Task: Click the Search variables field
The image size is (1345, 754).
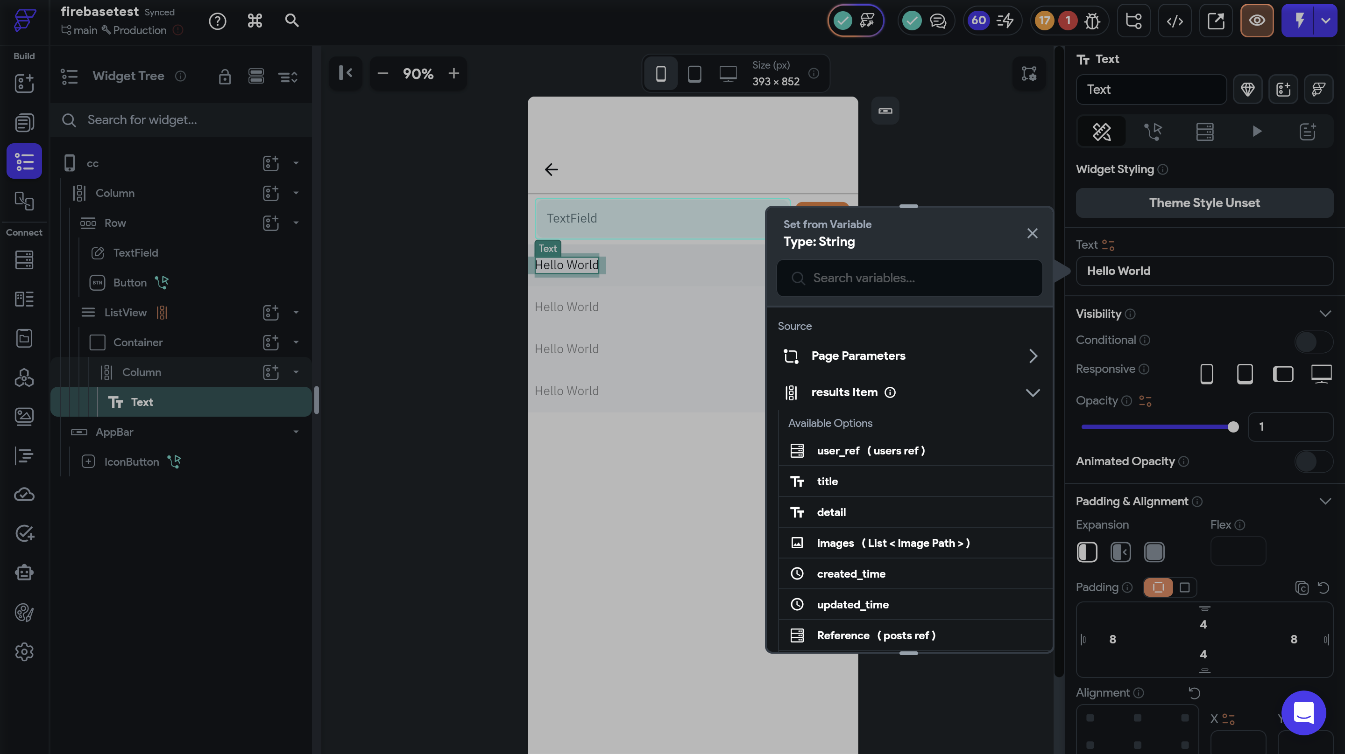Action: click(x=910, y=278)
